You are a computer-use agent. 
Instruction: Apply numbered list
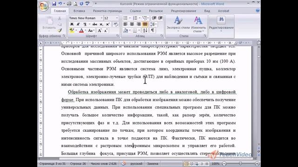pyautogui.click(x=135, y=18)
